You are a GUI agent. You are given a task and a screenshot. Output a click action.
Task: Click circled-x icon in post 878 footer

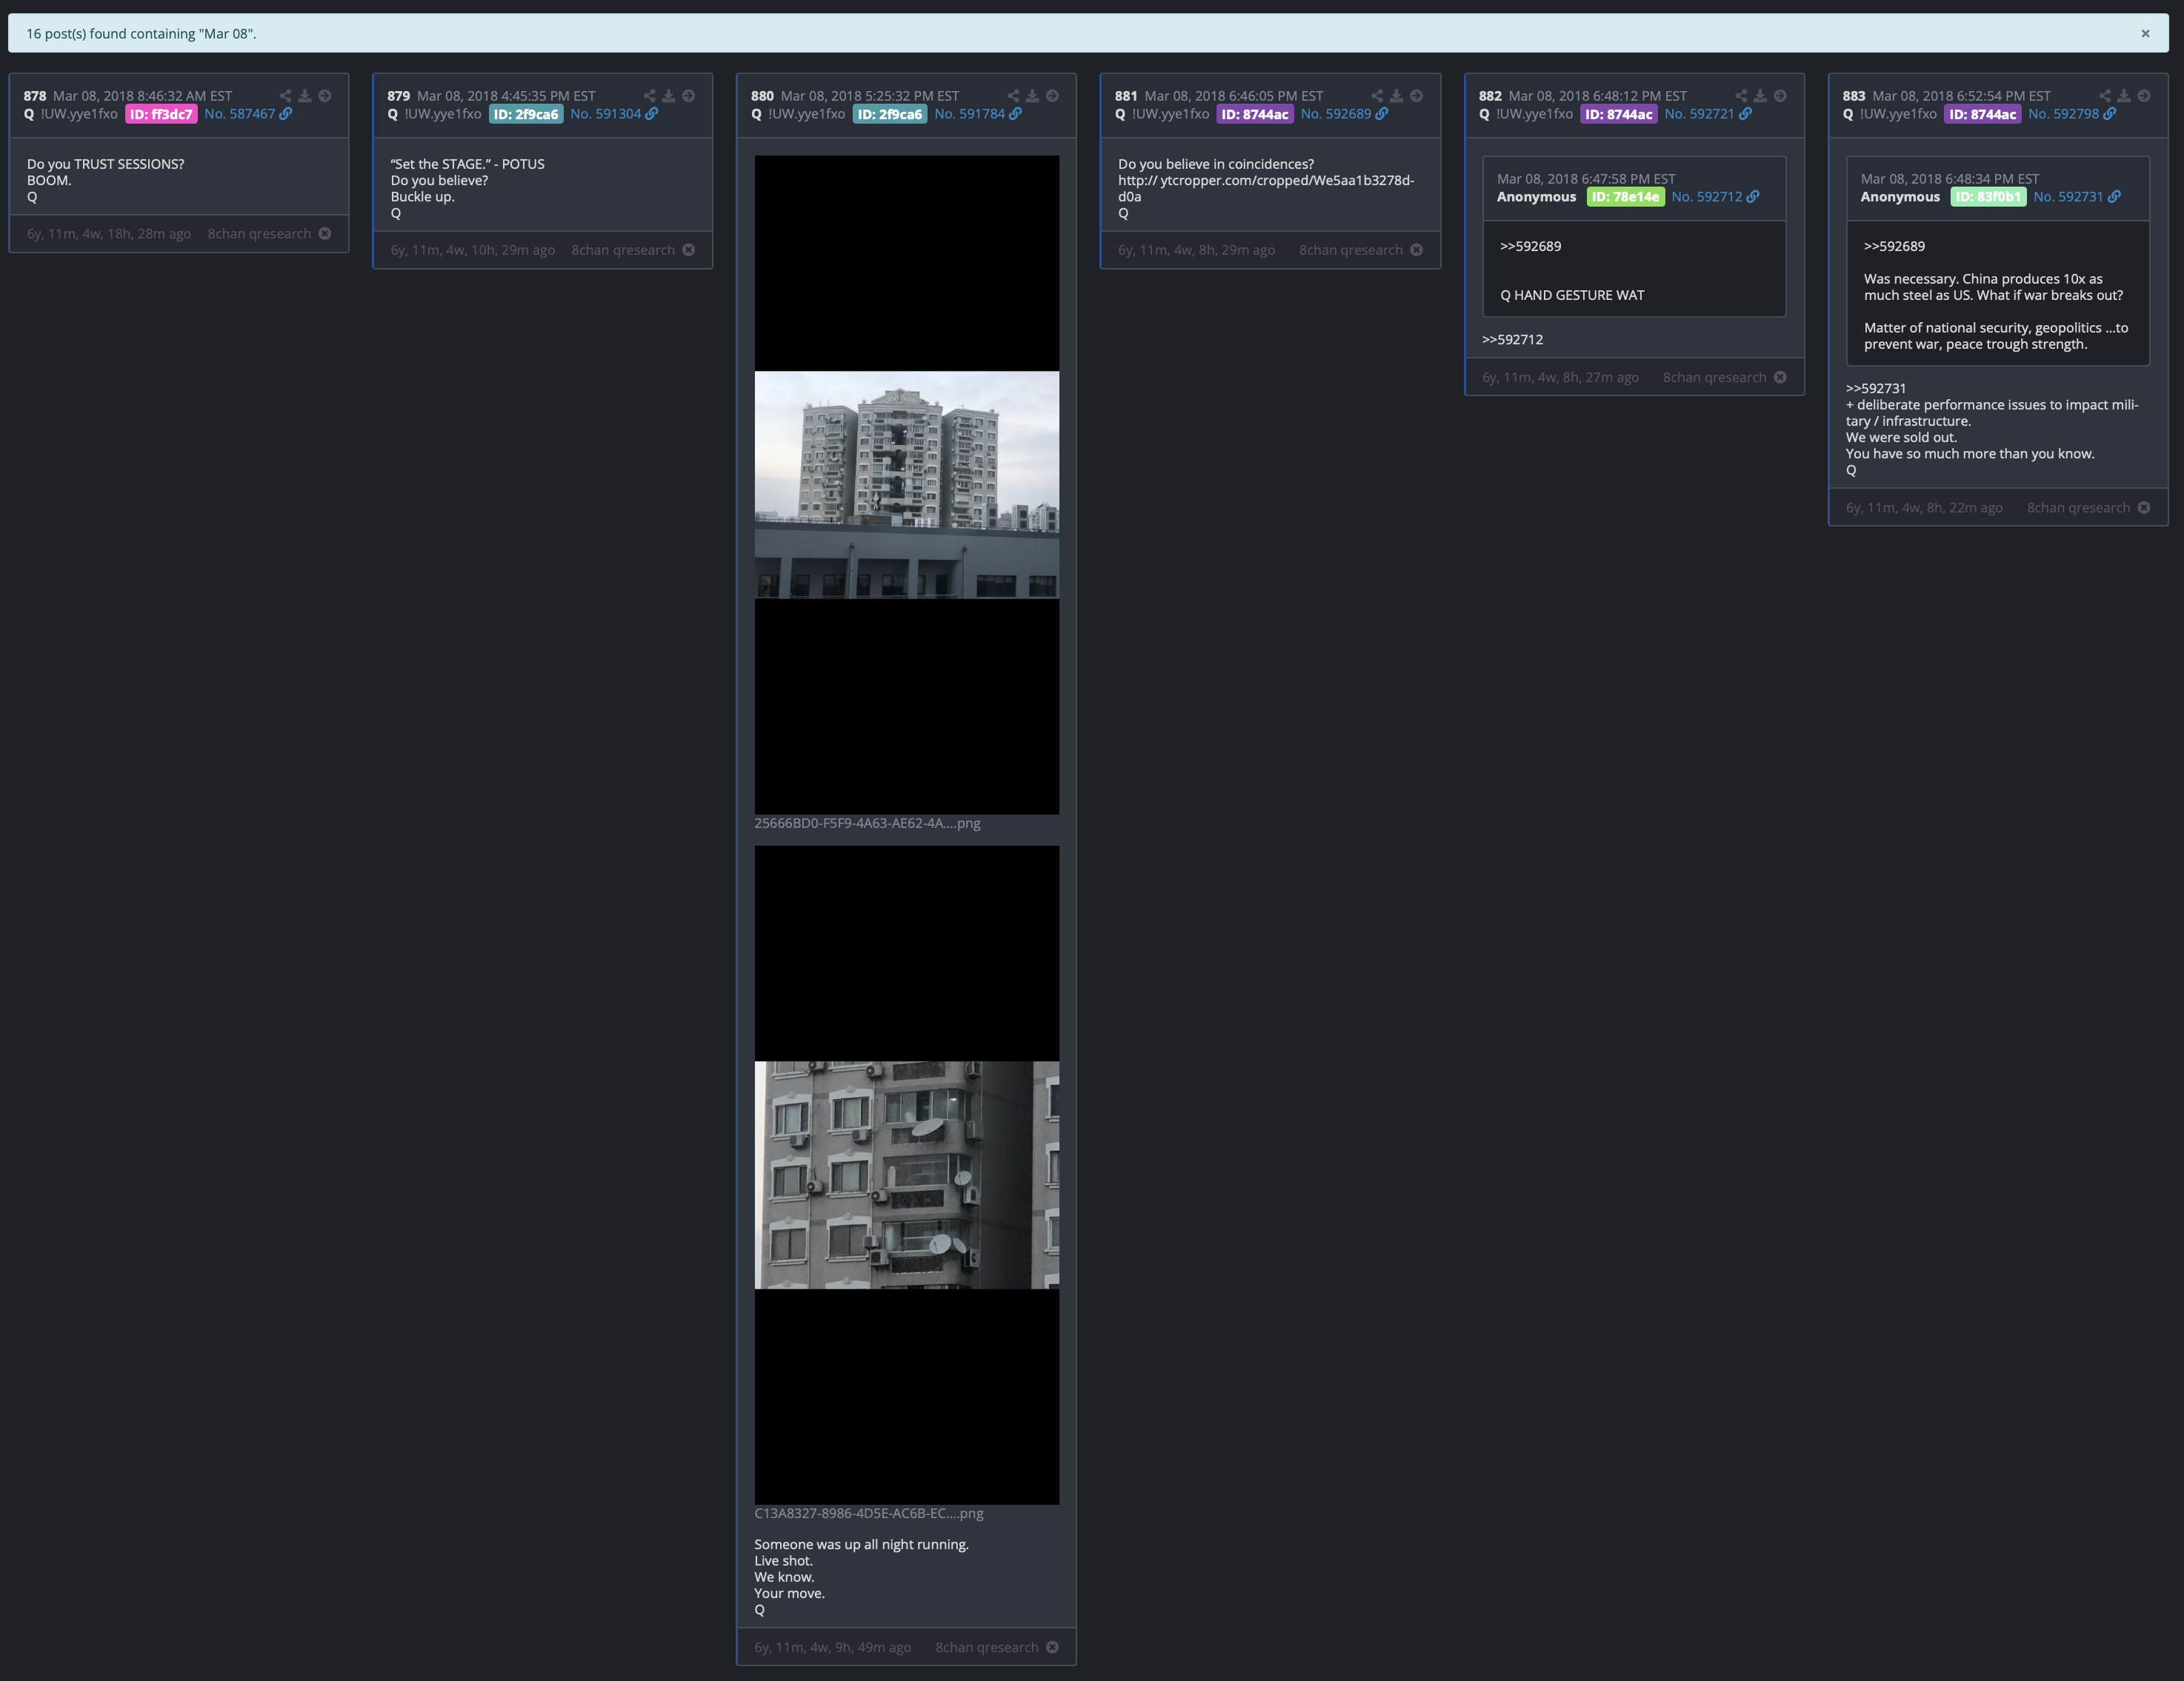[x=325, y=234]
